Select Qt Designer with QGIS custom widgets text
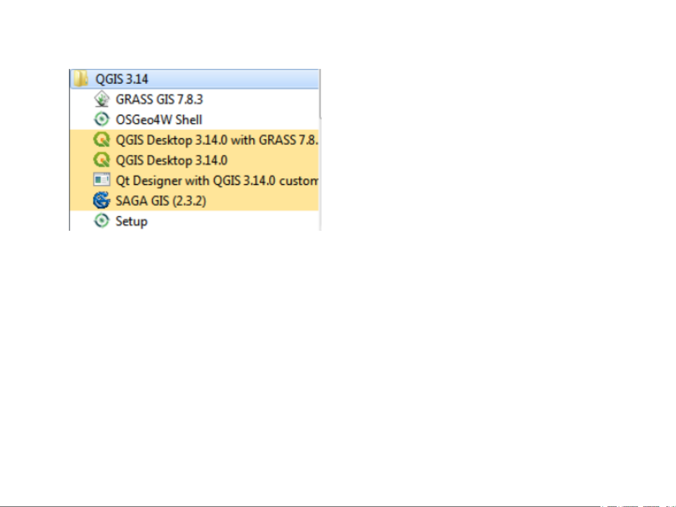This screenshot has width=676, height=507. pos(217,180)
